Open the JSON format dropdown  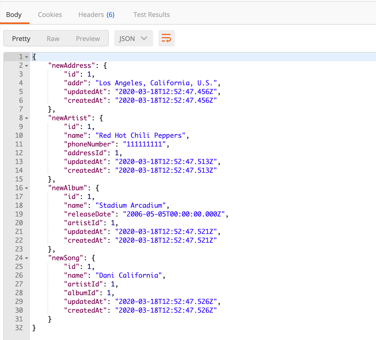[x=133, y=39]
